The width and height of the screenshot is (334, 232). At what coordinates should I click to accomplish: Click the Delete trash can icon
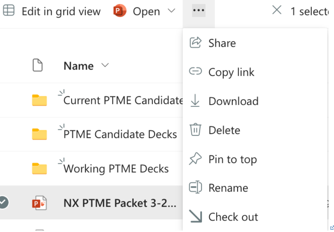coord(195,129)
